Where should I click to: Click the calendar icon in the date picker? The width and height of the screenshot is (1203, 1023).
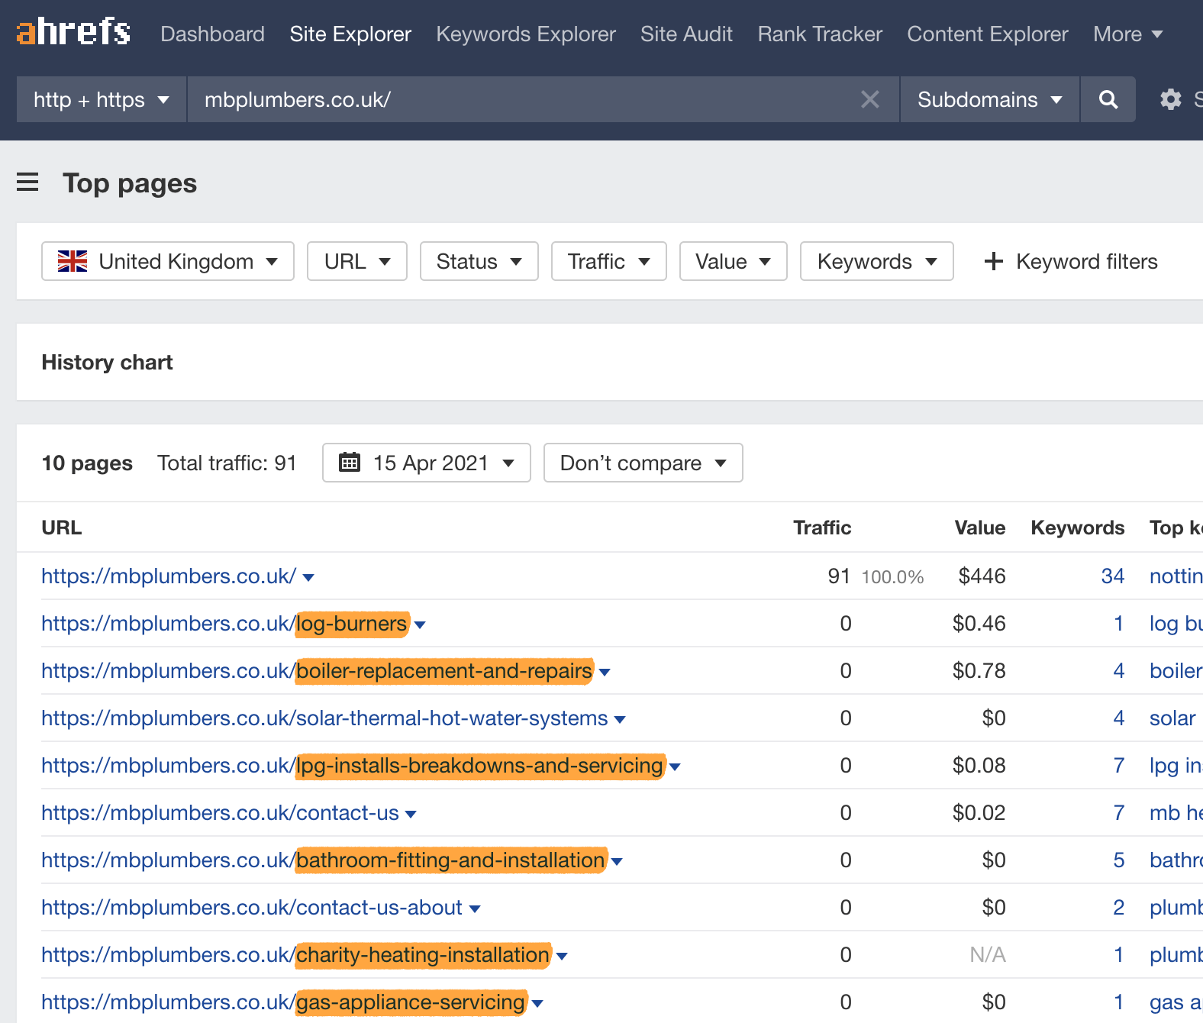pos(350,463)
